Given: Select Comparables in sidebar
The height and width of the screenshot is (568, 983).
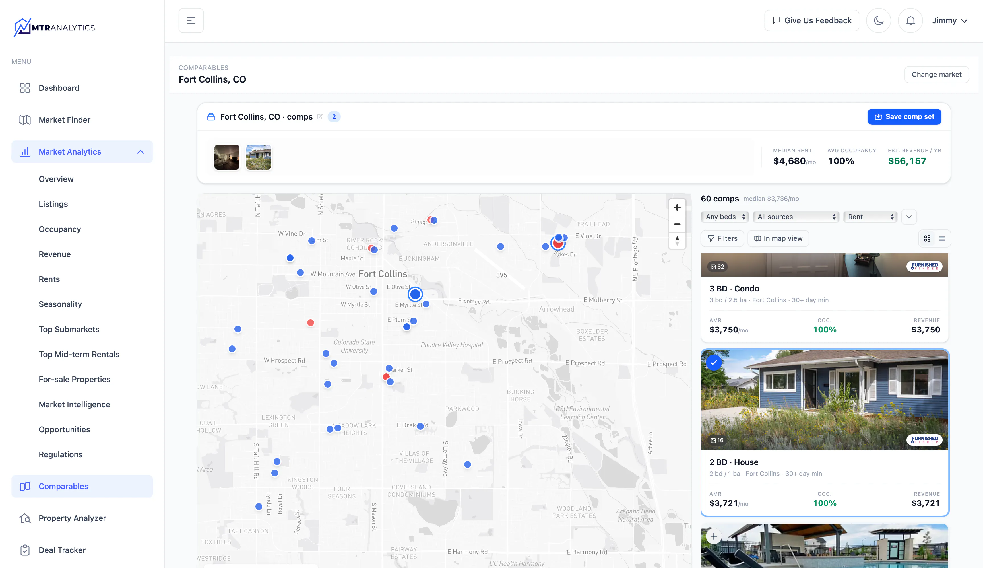Looking at the screenshot, I should click(x=82, y=486).
